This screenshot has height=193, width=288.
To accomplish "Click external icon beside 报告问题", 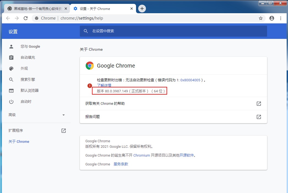I will 259,117.
